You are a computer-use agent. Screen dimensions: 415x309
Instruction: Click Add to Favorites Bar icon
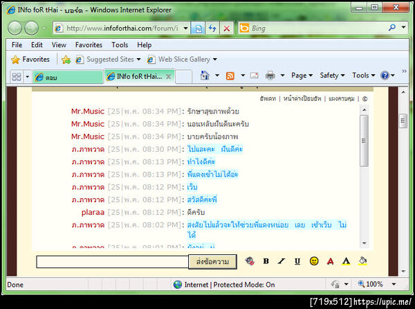point(66,60)
